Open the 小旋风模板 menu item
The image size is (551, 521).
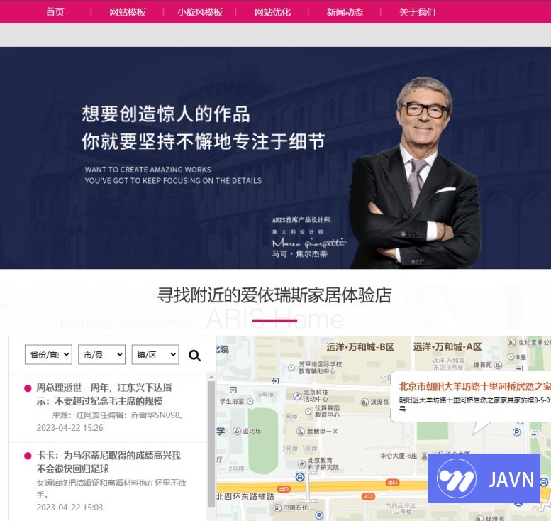(200, 12)
